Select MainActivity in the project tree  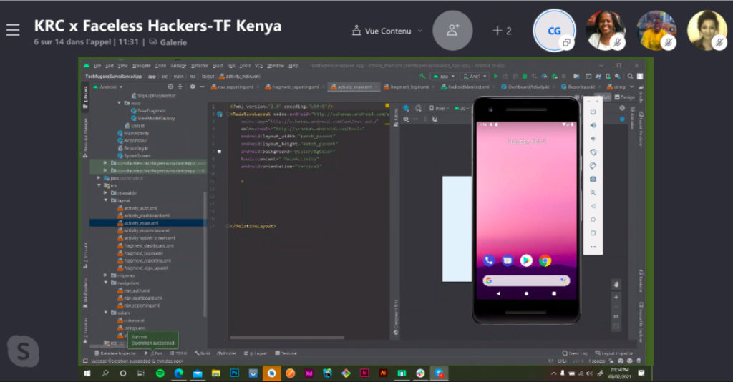click(x=133, y=133)
